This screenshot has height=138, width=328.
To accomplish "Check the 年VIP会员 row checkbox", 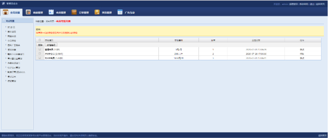I will 40,58.
